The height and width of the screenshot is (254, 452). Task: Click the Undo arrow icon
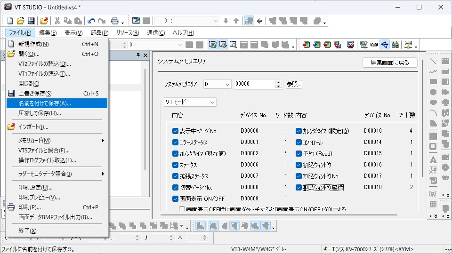(91, 21)
